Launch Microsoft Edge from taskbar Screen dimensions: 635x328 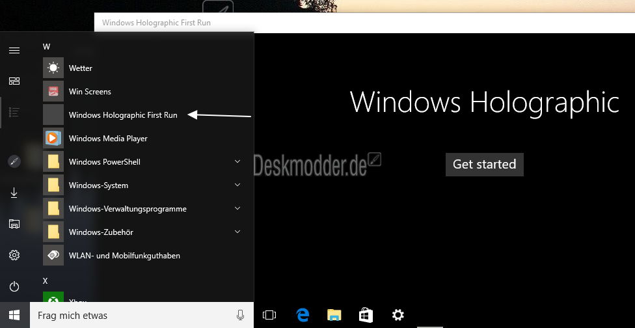tap(302, 315)
